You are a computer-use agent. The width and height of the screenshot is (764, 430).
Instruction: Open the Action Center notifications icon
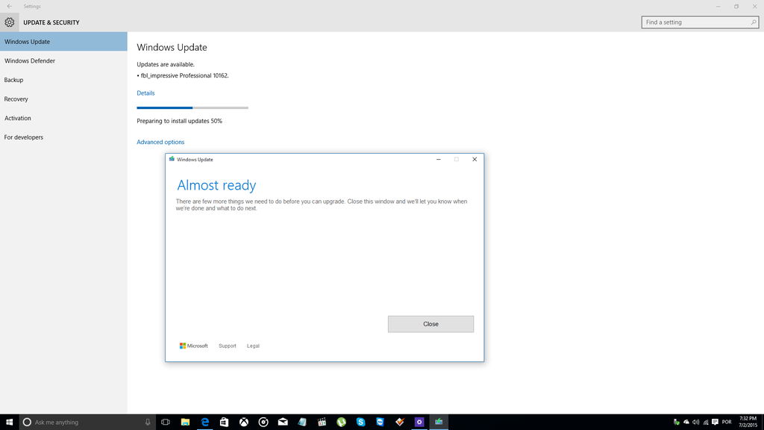pyautogui.click(x=715, y=423)
